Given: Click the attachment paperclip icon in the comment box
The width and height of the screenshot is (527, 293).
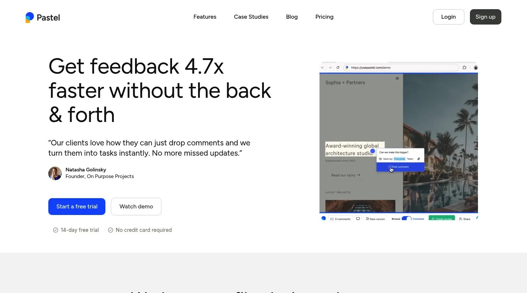Looking at the screenshot, I should tap(419, 159).
